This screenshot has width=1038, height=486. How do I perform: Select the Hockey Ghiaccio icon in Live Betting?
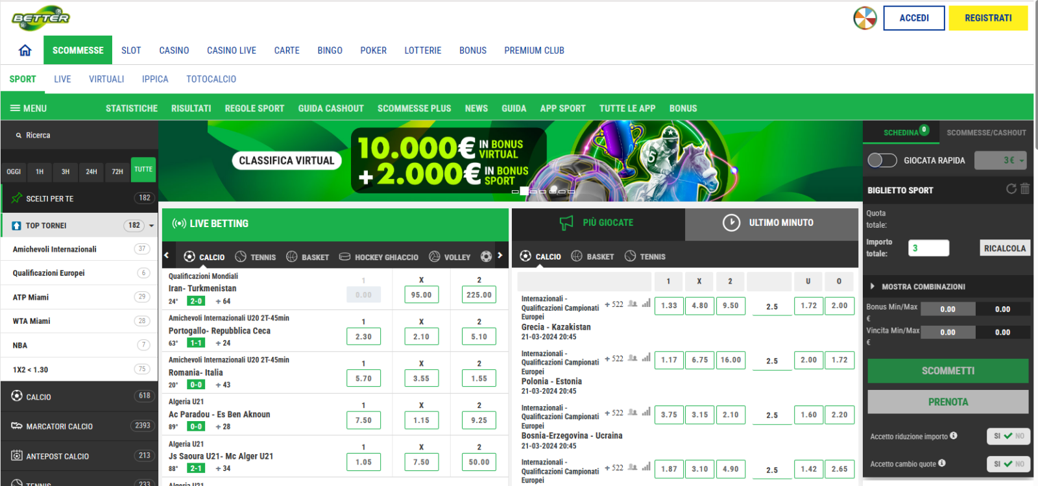pos(345,257)
